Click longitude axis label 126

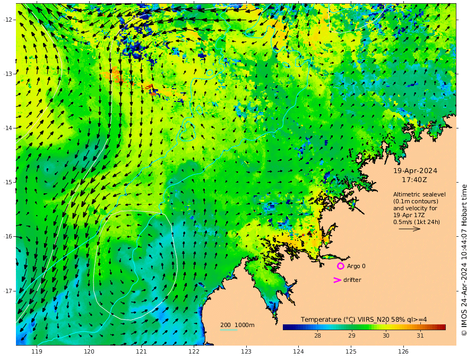pos(403,351)
